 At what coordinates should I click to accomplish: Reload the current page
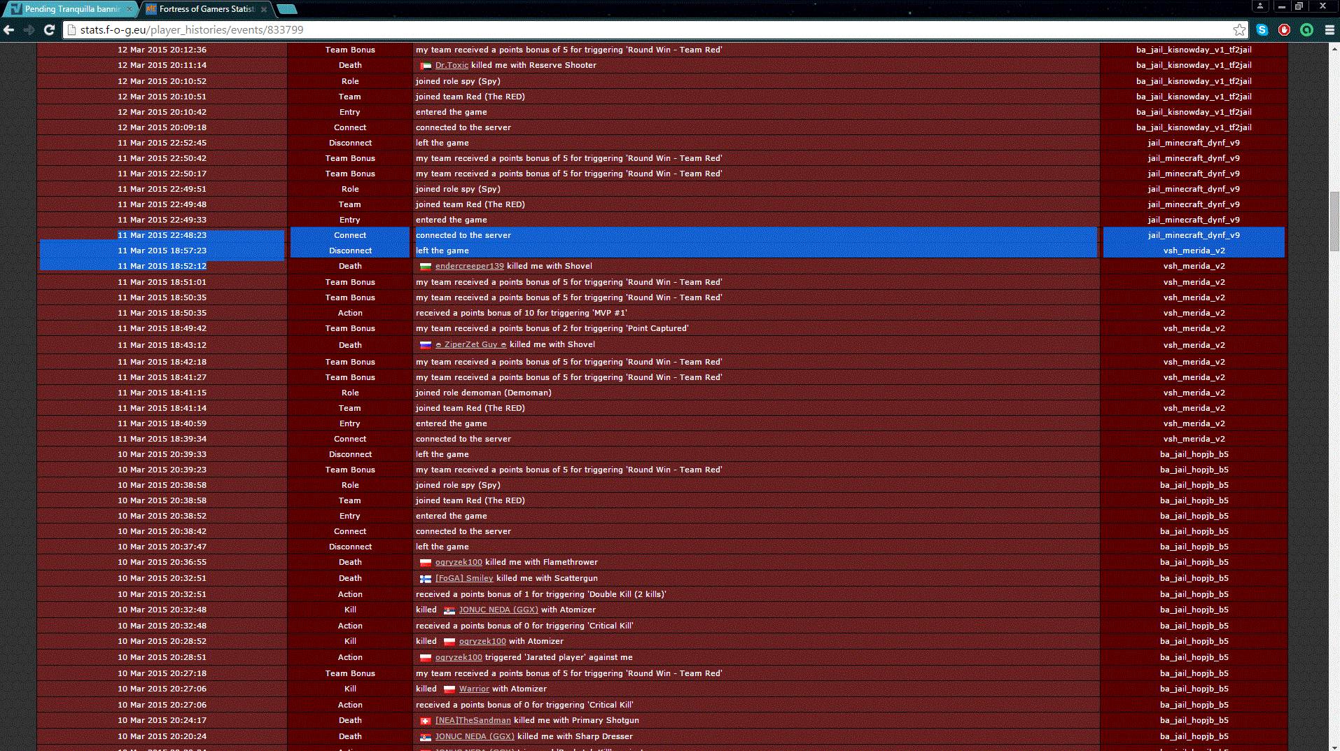tap(49, 29)
